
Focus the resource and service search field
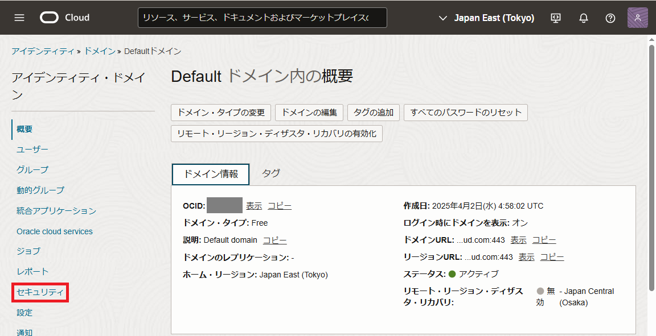click(263, 18)
